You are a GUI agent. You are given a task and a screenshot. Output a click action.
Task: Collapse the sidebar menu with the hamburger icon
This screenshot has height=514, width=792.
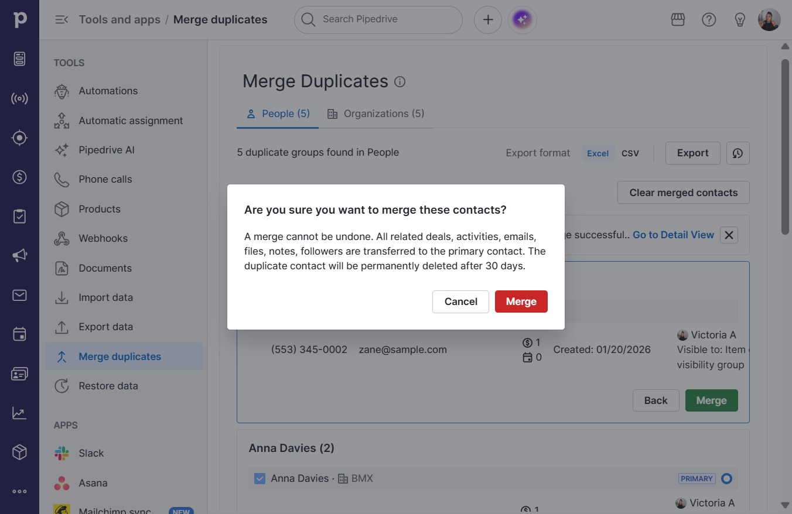click(62, 20)
